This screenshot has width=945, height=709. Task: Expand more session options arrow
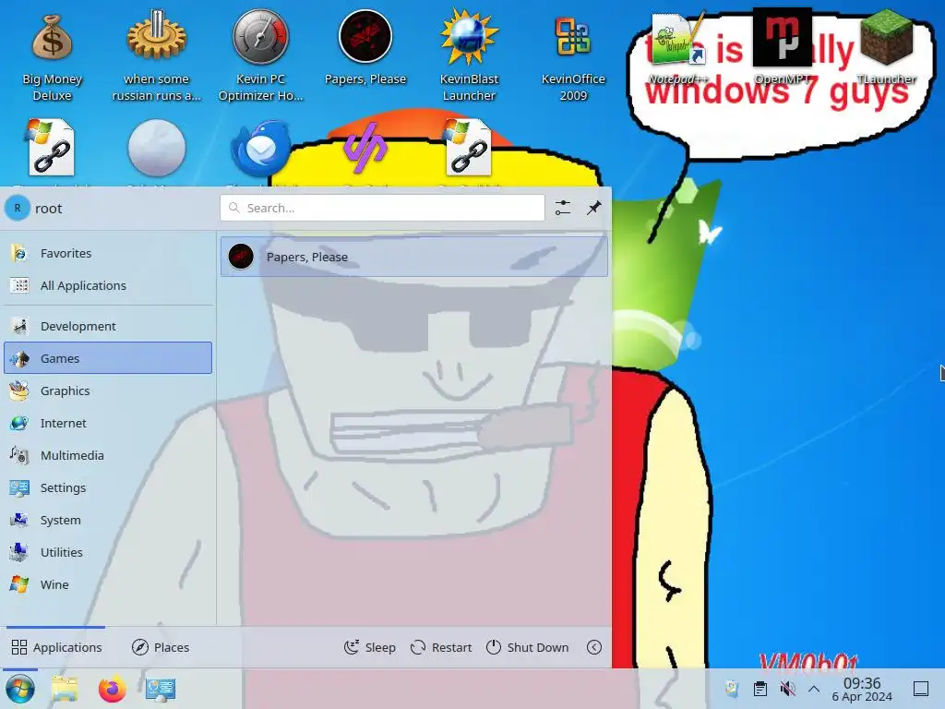(x=594, y=647)
